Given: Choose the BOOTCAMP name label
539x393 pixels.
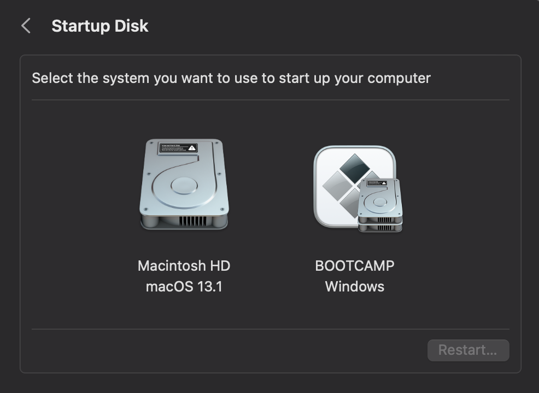Looking at the screenshot, I should point(355,266).
